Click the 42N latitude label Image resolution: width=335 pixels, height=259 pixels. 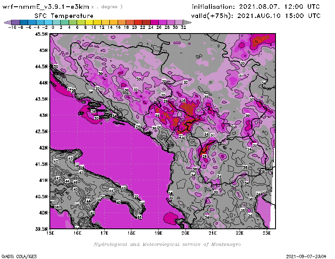[x=43, y=148]
